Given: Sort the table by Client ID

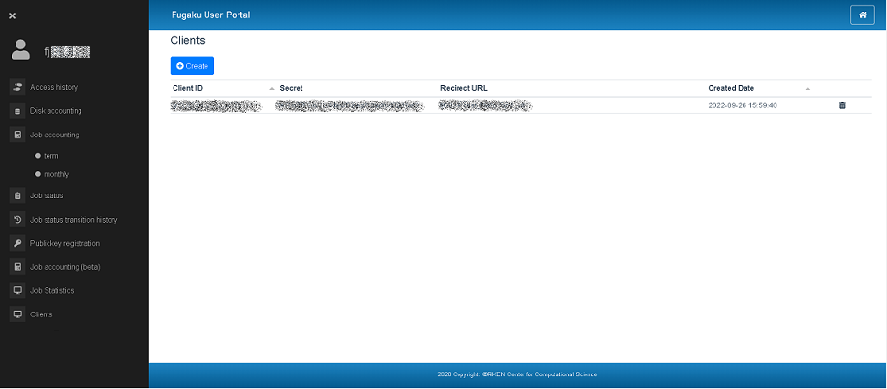Looking at the screenshot, I should click(x=188, y=88).
